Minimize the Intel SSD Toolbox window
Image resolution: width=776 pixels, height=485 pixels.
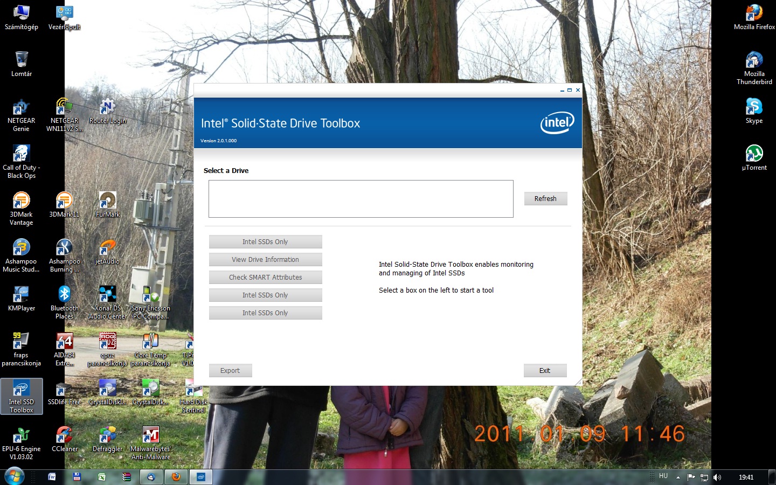(562, 90)
